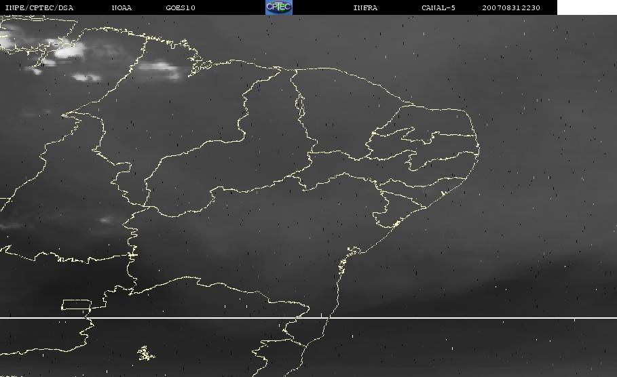Select the NOAA text in the header
The width and height of the screenshot is (617, 377).
(121, 8)
